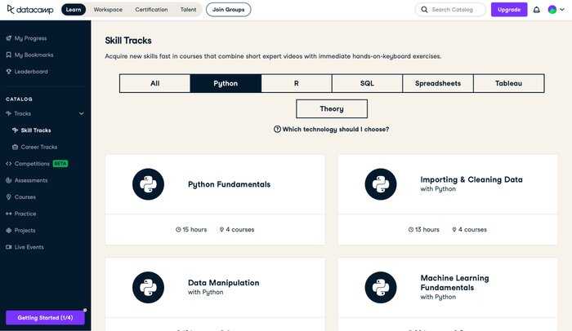Click the Assessments icon
Viewport: 572px width, 331px height.
[x=9, y=180]
